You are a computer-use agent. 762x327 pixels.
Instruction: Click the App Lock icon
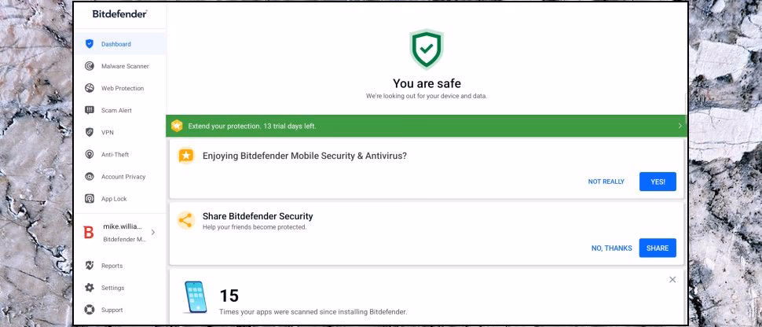click(x=90, y=199)
